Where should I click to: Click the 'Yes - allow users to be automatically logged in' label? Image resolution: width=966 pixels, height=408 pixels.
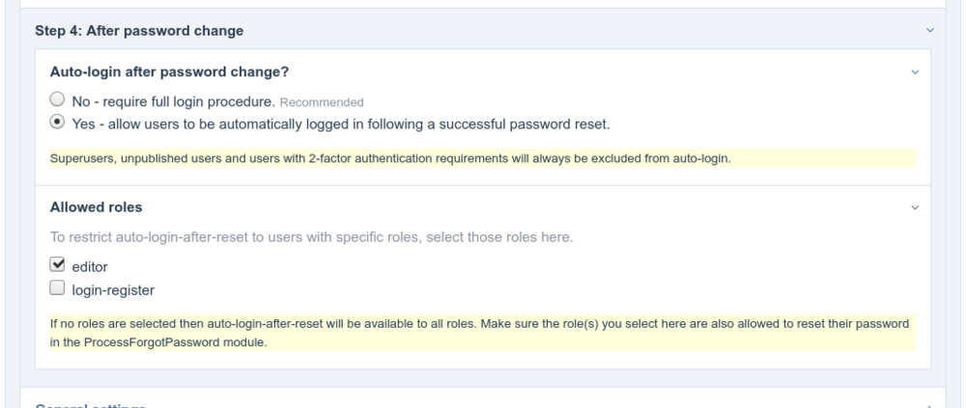(x=341, y=123)
